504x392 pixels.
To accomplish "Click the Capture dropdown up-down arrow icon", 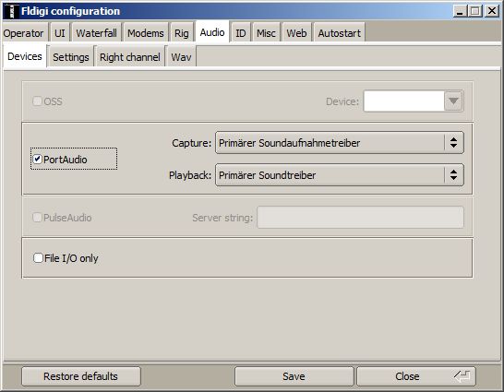I will pos(453,143).
